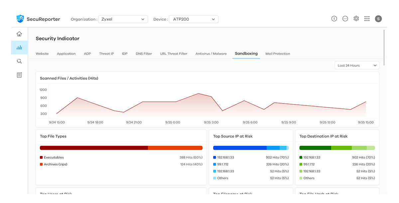This screenshot has width=399, height=203.
Task: Open the search analysis sidebar icon
Action: (x=19, y=61)
